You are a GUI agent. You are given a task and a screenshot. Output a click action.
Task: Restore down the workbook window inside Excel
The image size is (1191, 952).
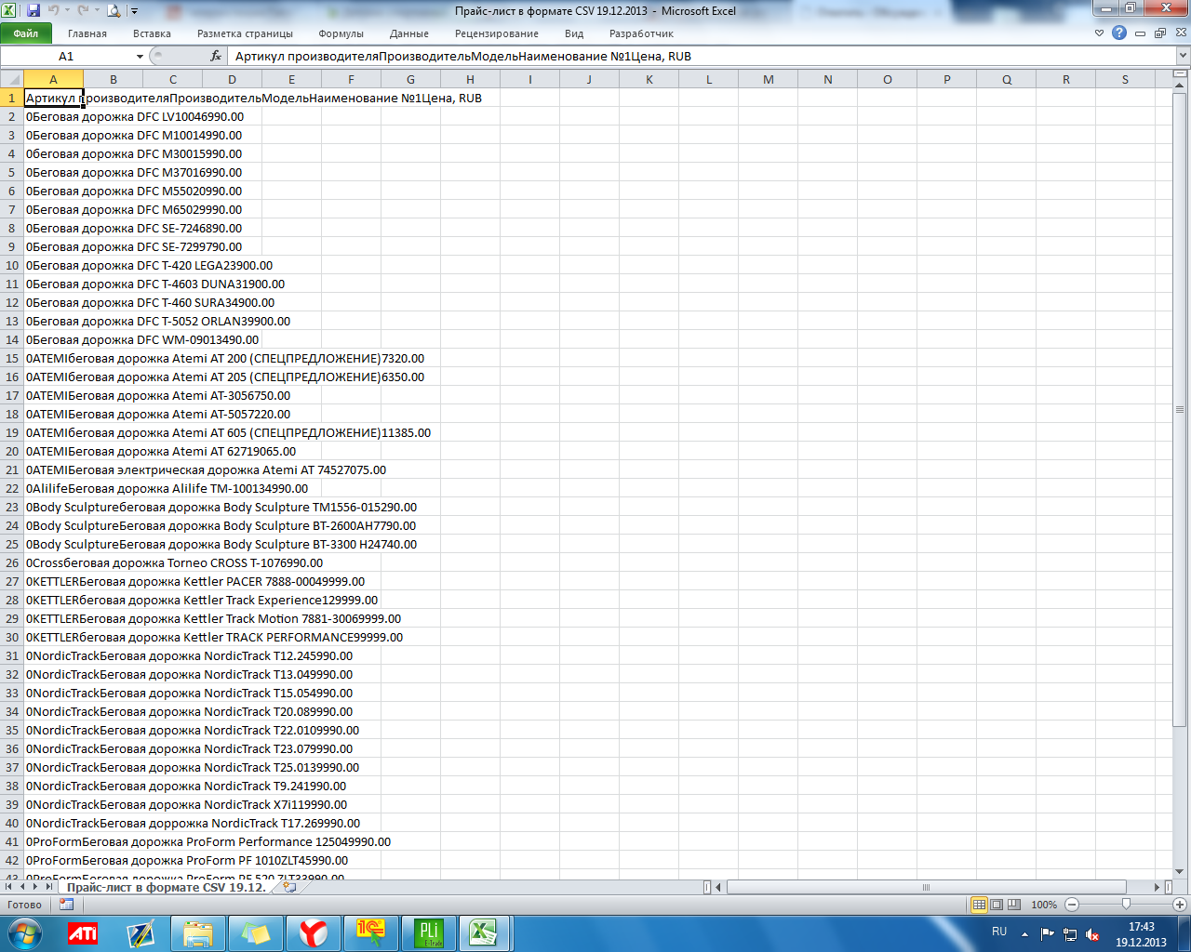point(1160,33)
